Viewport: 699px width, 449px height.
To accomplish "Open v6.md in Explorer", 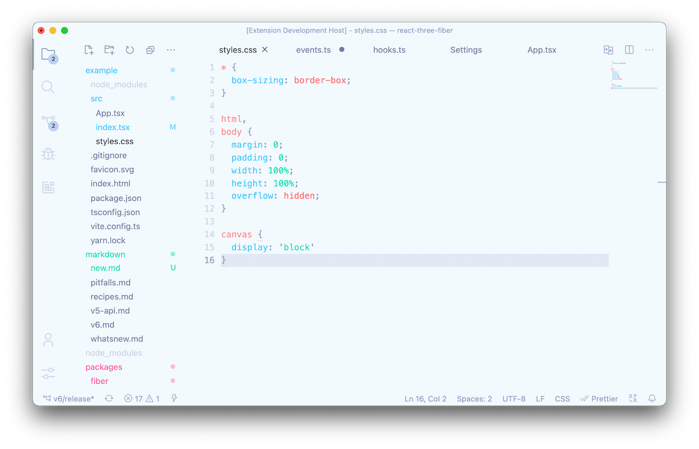I will pos(103,324).
